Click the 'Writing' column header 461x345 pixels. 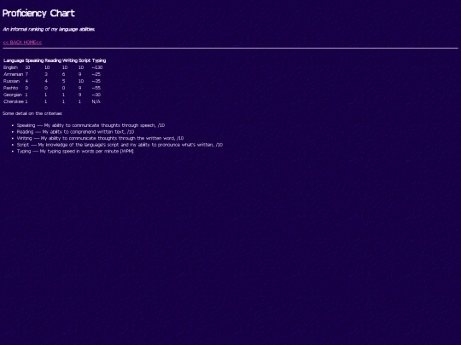pyautogui.click(x=70, y=60)
